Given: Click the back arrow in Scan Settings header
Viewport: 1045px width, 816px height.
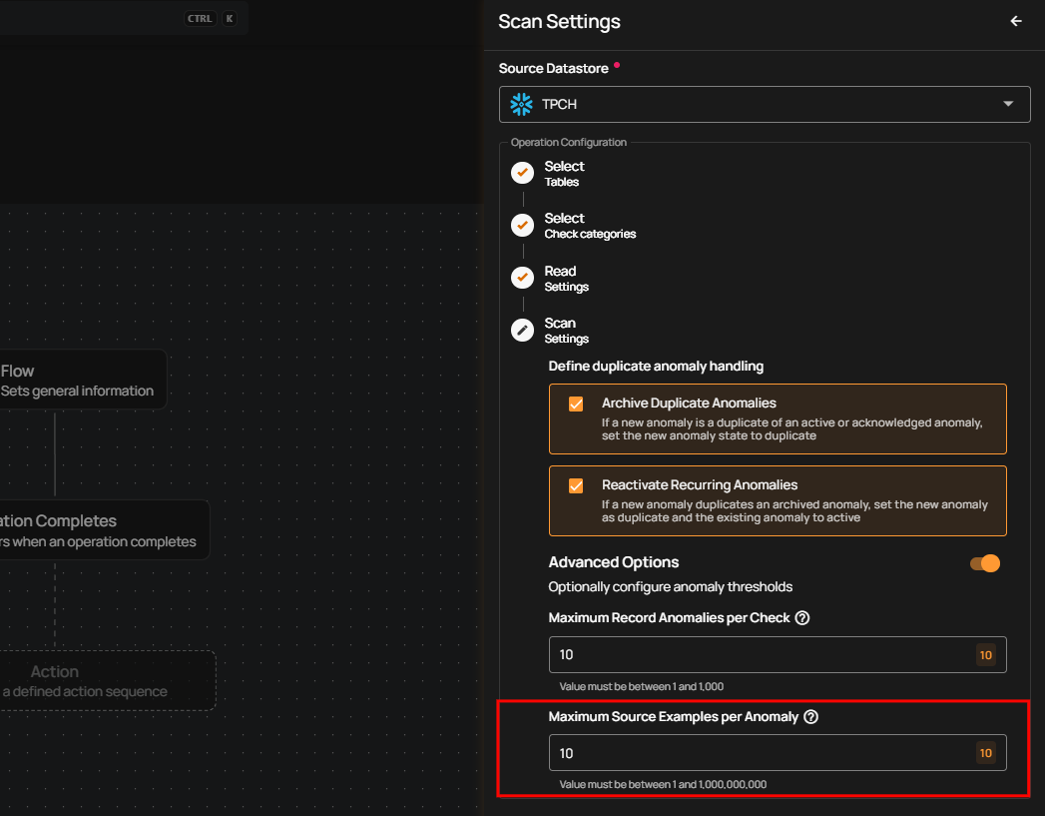Looking at the screenshot, I should click(1016, 21).
